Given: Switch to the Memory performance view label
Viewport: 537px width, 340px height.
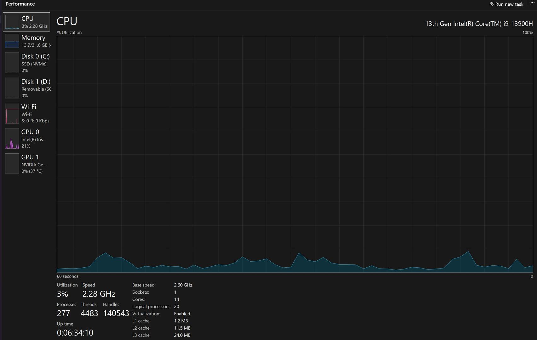Looking at the screenshot, I should (33, 38).
